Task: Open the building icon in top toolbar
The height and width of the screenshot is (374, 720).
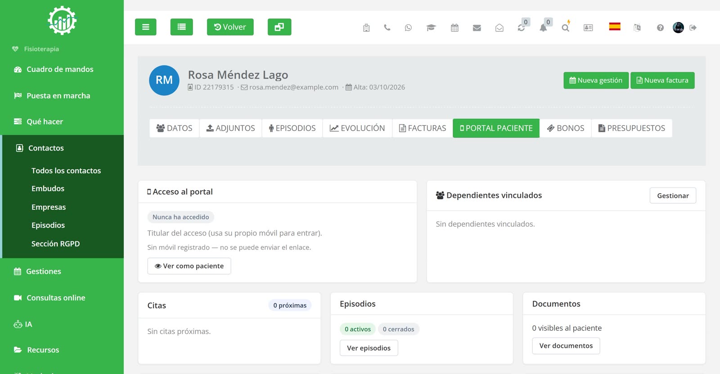Action: [366, 28]
